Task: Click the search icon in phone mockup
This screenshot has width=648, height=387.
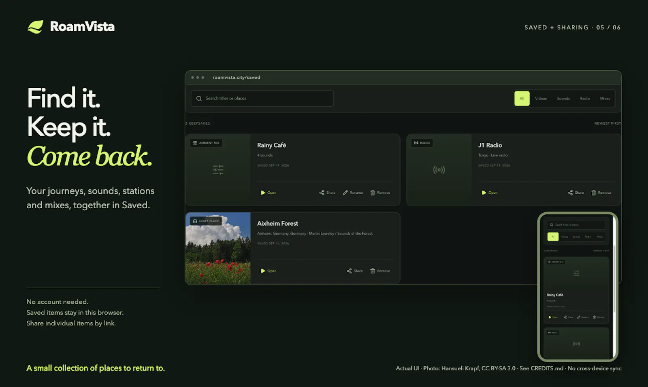Action: [x=552, y=225]
